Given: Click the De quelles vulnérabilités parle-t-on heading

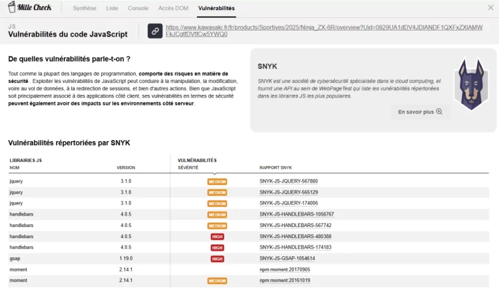Looking at the screenshot, I should 69,59.
